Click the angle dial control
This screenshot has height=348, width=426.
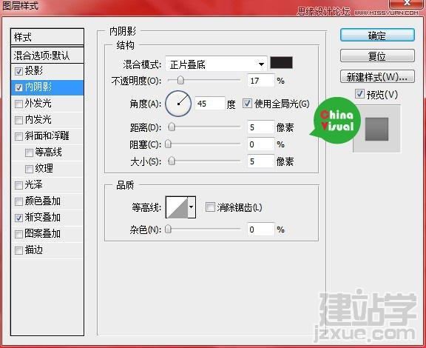coord(178,104)
